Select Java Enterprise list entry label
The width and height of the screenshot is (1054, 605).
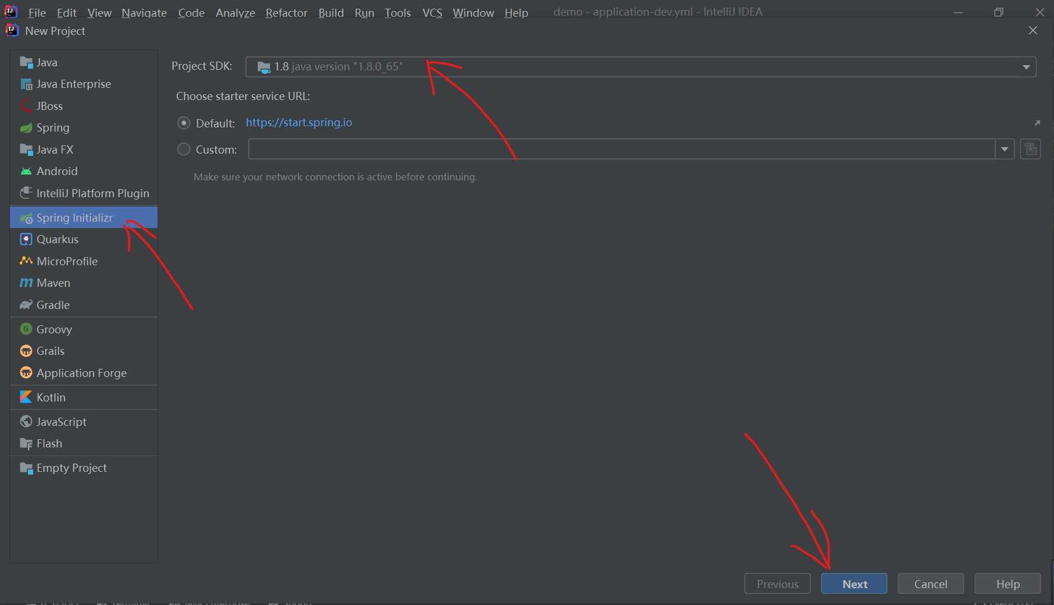[74, 84]
